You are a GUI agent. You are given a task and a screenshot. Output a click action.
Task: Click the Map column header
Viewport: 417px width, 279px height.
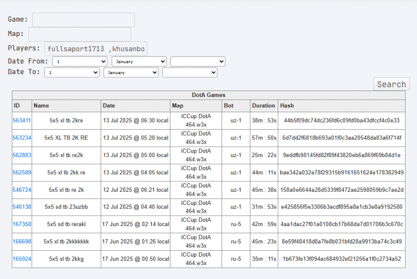[196, 106]
